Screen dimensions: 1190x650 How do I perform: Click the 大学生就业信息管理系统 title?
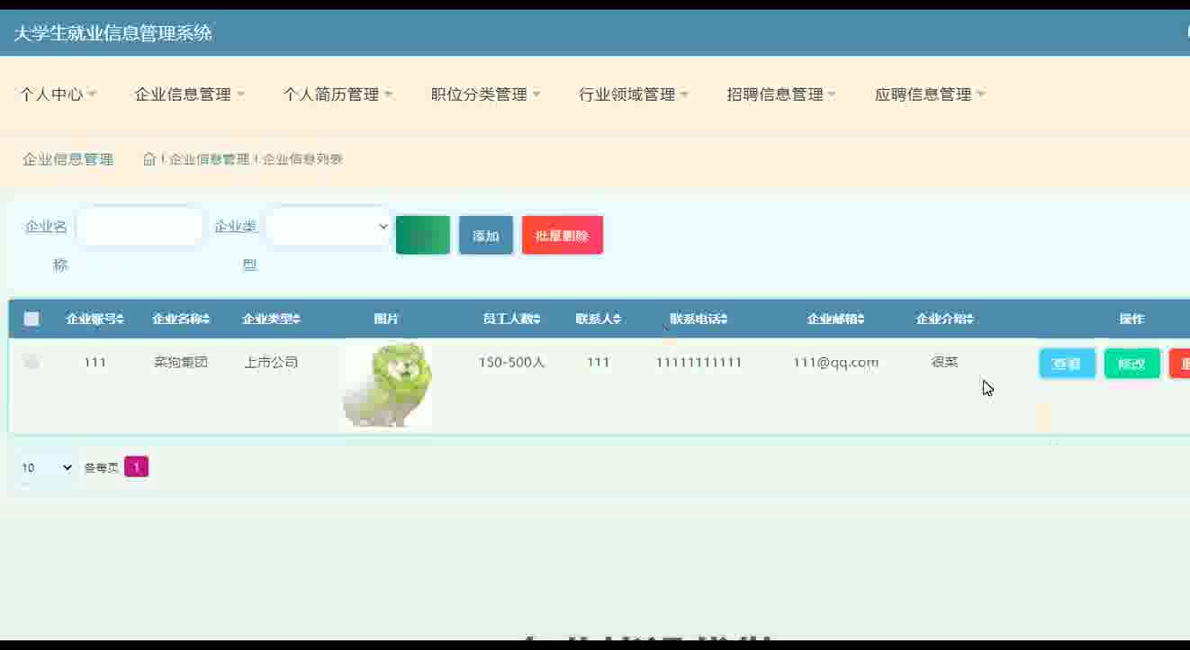pos(113,33)
